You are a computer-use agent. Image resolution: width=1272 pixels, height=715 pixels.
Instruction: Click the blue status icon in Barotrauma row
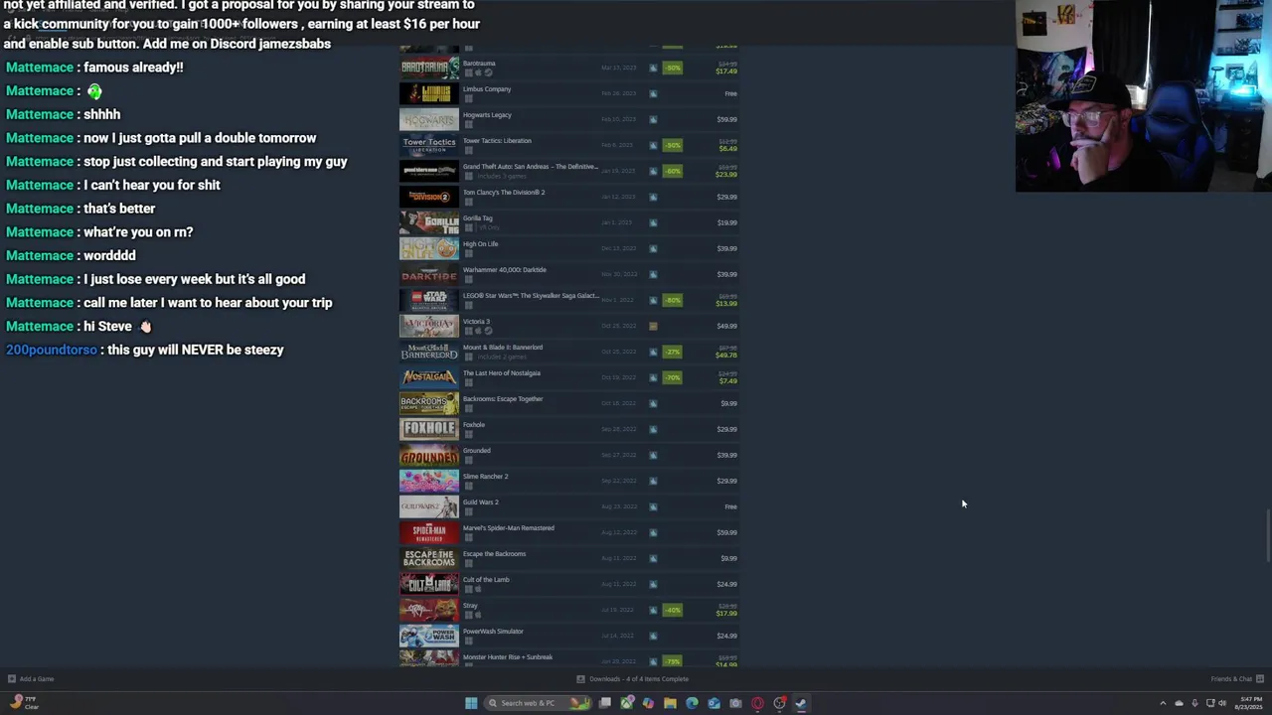[653, 68]
